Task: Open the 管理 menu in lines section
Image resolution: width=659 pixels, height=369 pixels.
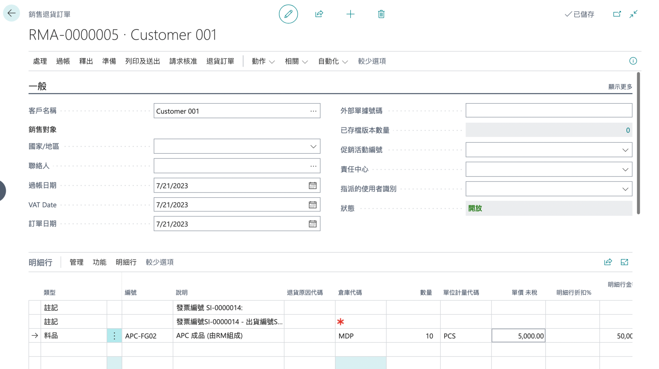Action: tap(76, 262)
